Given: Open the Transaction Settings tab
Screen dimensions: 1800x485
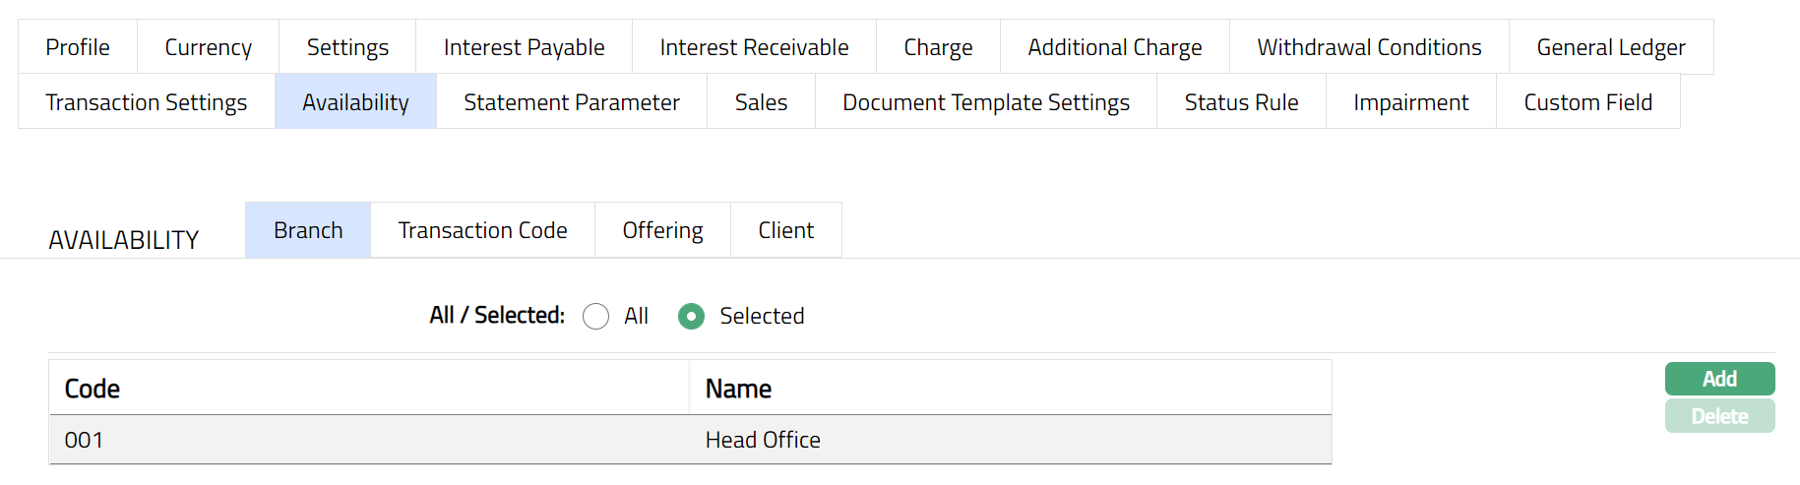Looking at the screenshot, I should 146,102.
